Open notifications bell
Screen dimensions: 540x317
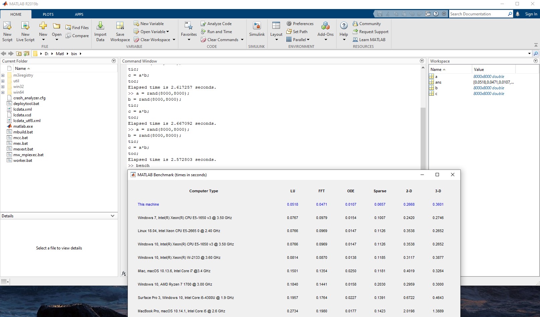(x=518, y=14)
